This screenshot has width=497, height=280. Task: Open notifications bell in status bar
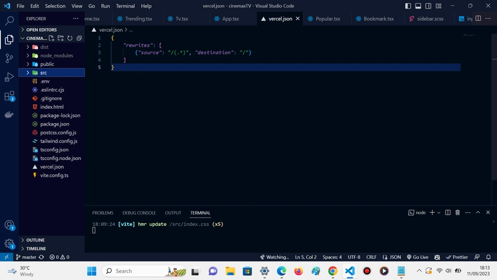[x=488, y=257]
